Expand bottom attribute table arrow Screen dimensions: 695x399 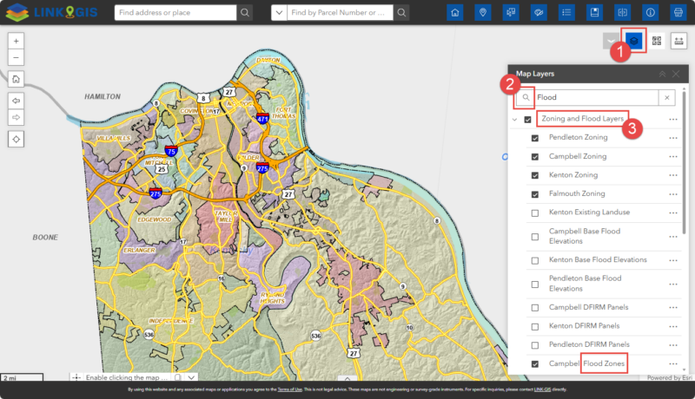[347, 378]
